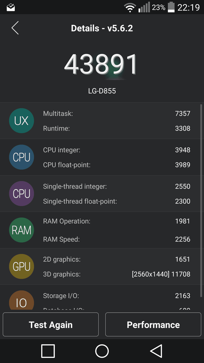This screenshot has width=204, height=363.
Task: Open the notification icon in the status bar
Action: [11, 7]
